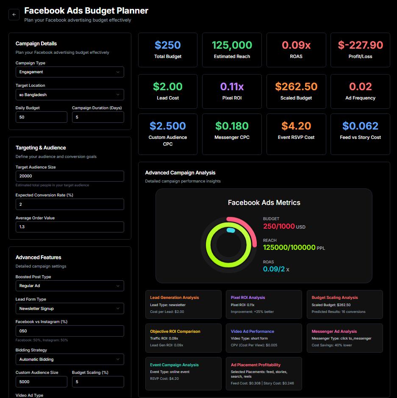Focus the Campaign Duration days field
The image size is (397, 398).
click(x=98, y=117)
